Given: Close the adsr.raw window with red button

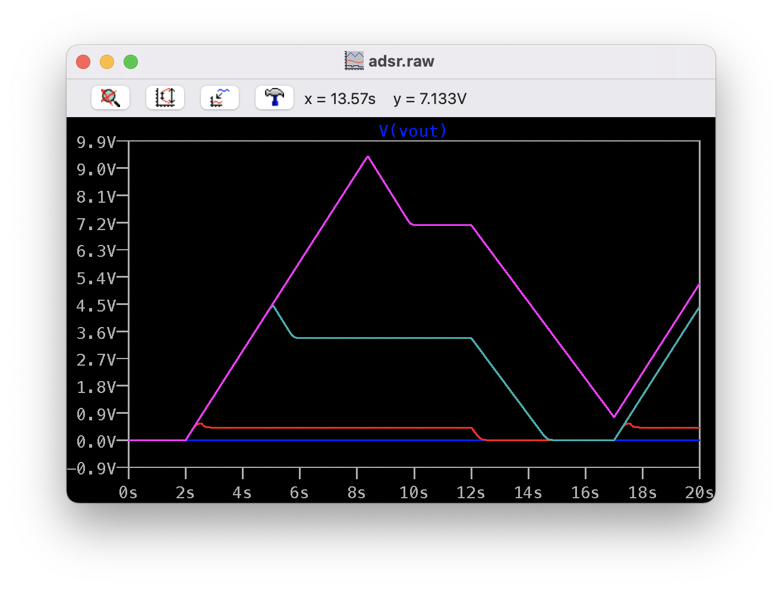Looking at the screenshot, I should [83, 62].
